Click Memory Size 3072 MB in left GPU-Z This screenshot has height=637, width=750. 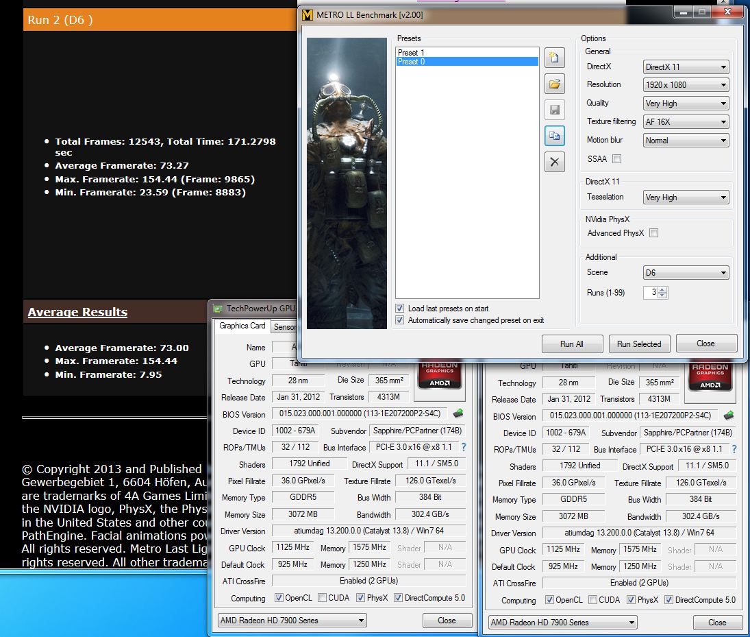pos(303,514)
